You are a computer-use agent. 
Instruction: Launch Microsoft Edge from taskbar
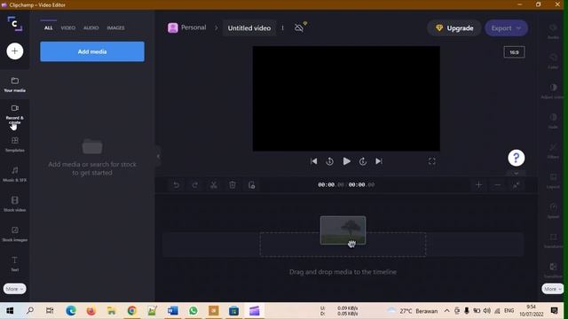tap(71, 311)
